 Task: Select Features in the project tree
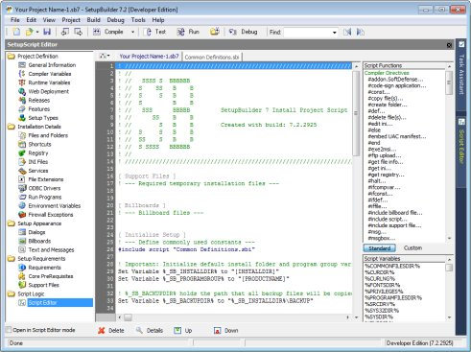pyautogui.click(x=39, y=109)
